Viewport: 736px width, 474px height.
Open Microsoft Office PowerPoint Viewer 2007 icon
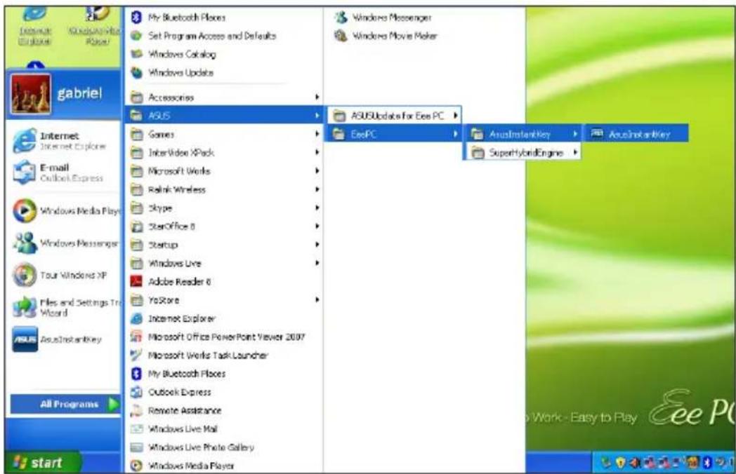[136, 337]
